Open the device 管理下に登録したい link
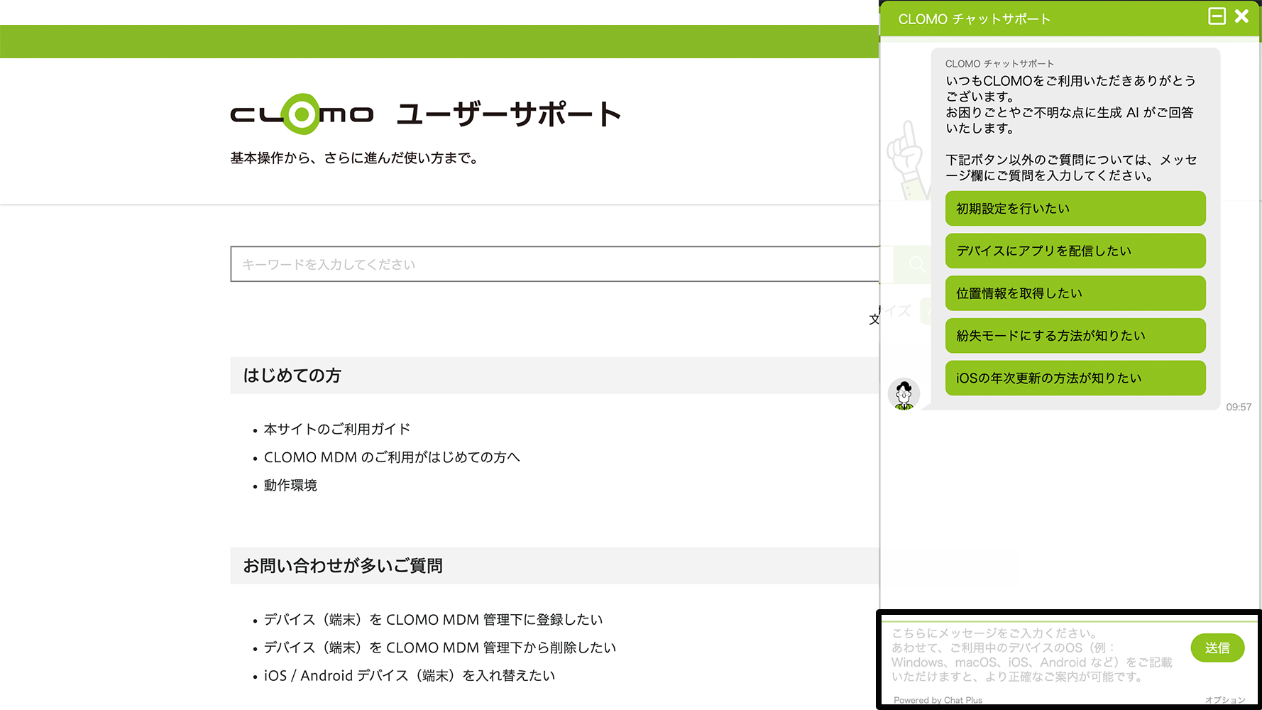1262x710 pixels. coord(433,620)
